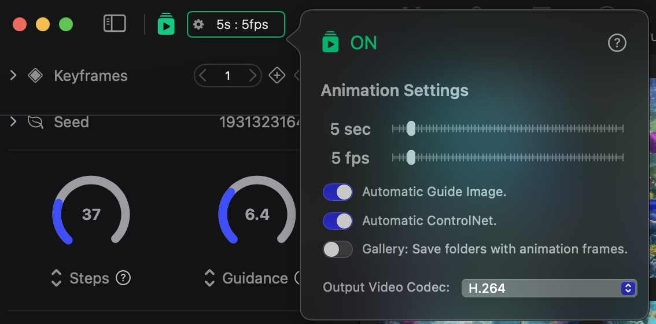The height and width of the screenshot is (324, 656).
Task: Open the Steps help question mark
Action: [x=123, y=278]
